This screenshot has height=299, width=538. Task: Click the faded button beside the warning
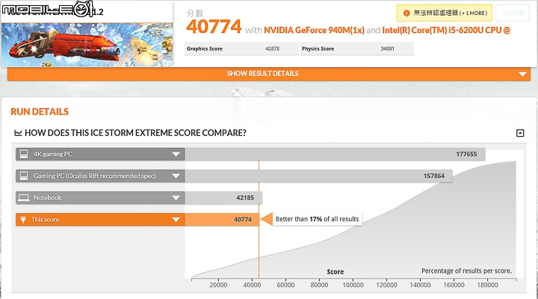[x=513, y=13]
